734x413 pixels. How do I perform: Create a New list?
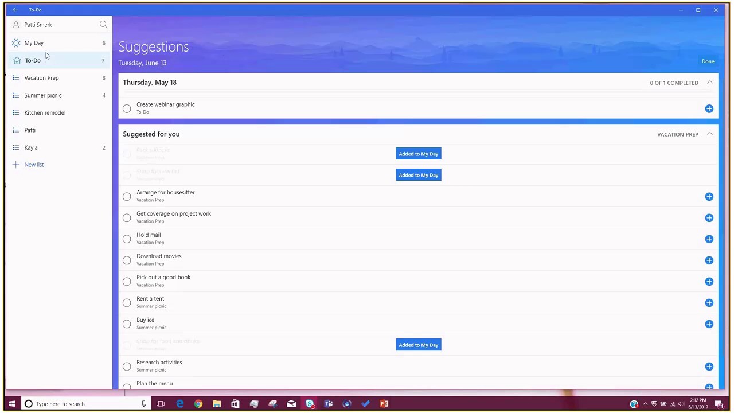coord(34,165)
